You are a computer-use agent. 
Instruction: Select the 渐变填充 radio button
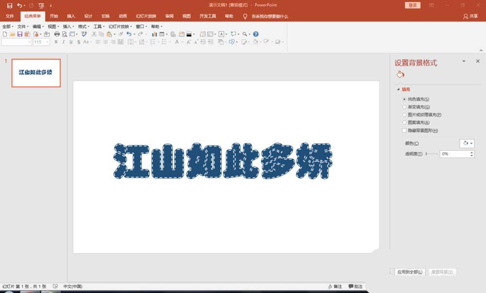(404, 106)
